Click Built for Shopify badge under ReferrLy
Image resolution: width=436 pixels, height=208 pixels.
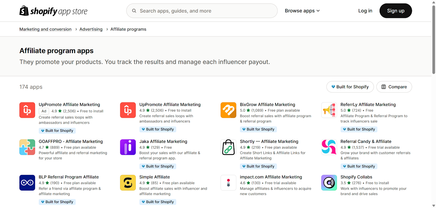[359, 129]
